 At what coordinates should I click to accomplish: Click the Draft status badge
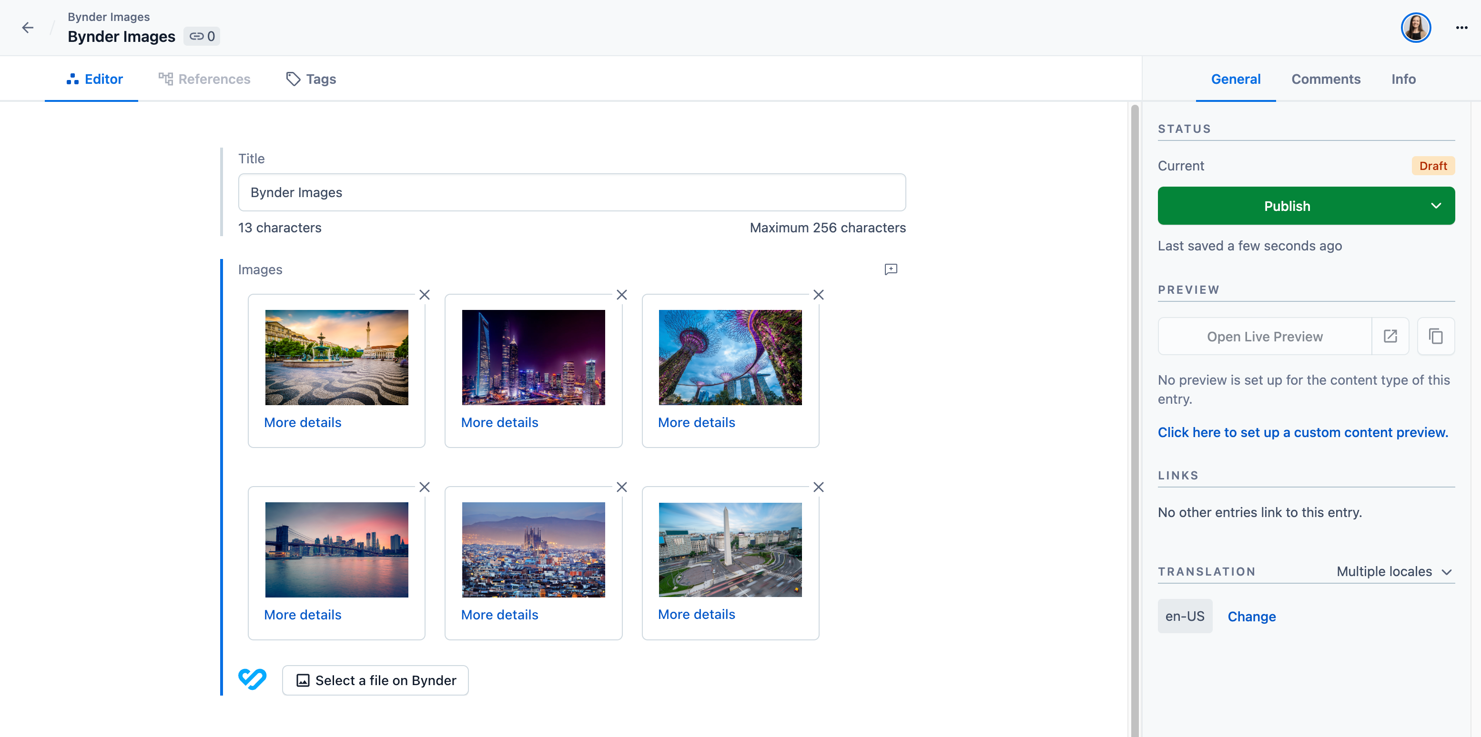tap(1433, 166)
